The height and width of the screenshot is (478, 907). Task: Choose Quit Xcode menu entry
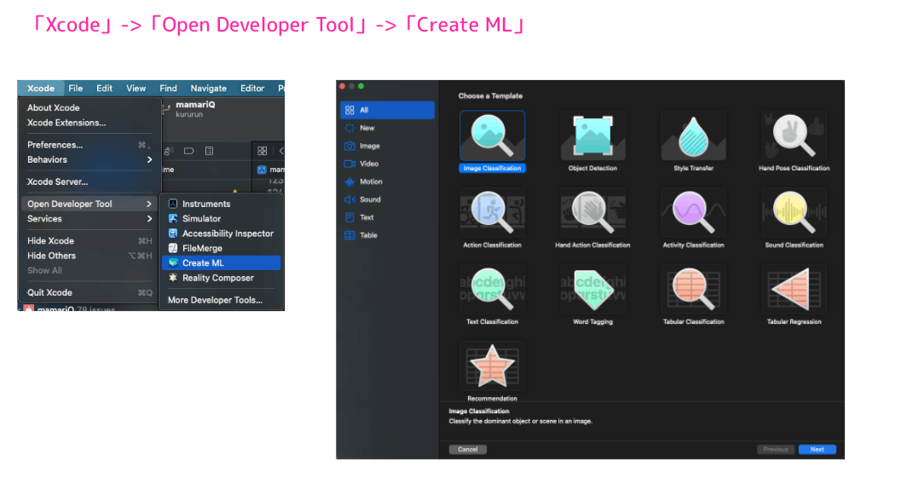pos(90,292)
